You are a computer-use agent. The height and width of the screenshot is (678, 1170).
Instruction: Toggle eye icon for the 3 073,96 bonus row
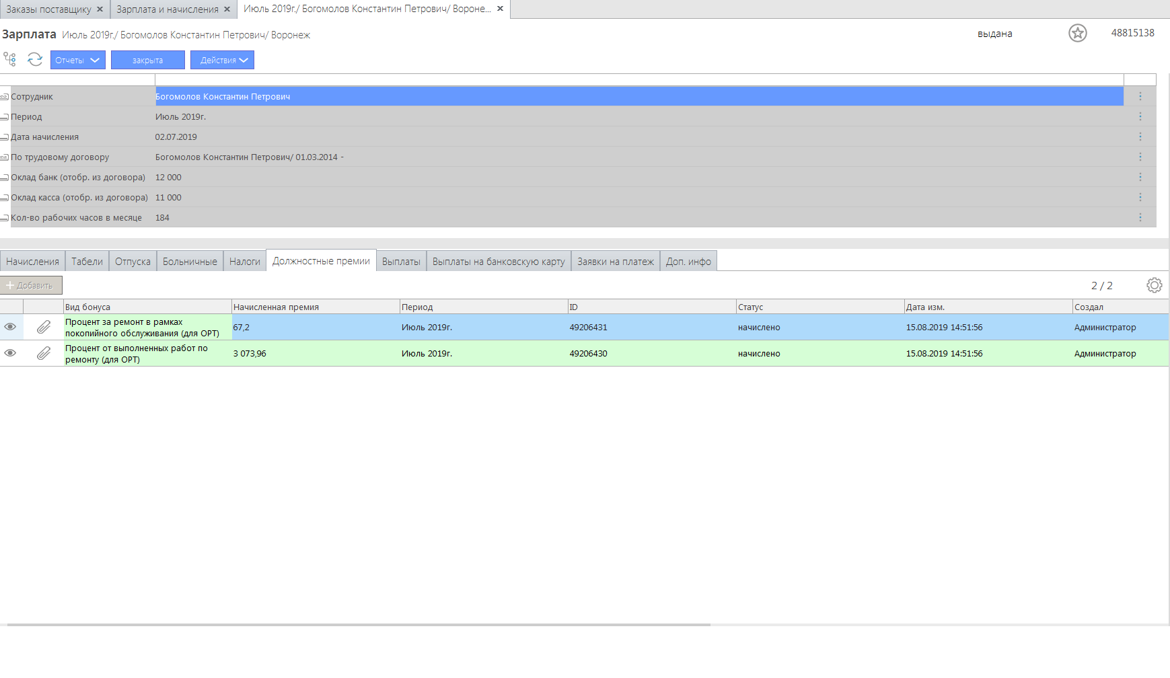(10, 353)
